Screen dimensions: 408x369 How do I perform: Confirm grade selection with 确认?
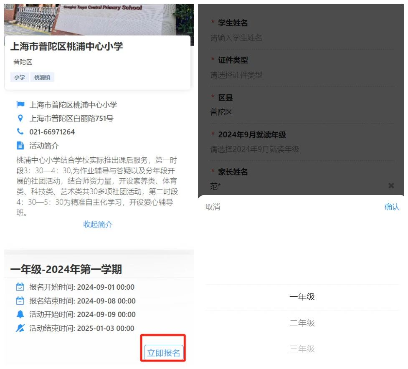[391, 207]
